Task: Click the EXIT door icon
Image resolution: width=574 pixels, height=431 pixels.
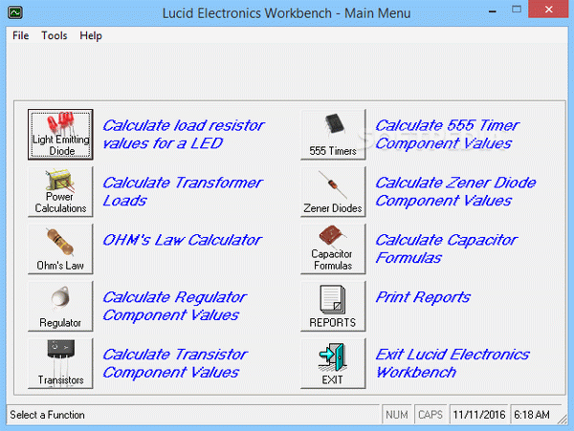Action: 333,363
